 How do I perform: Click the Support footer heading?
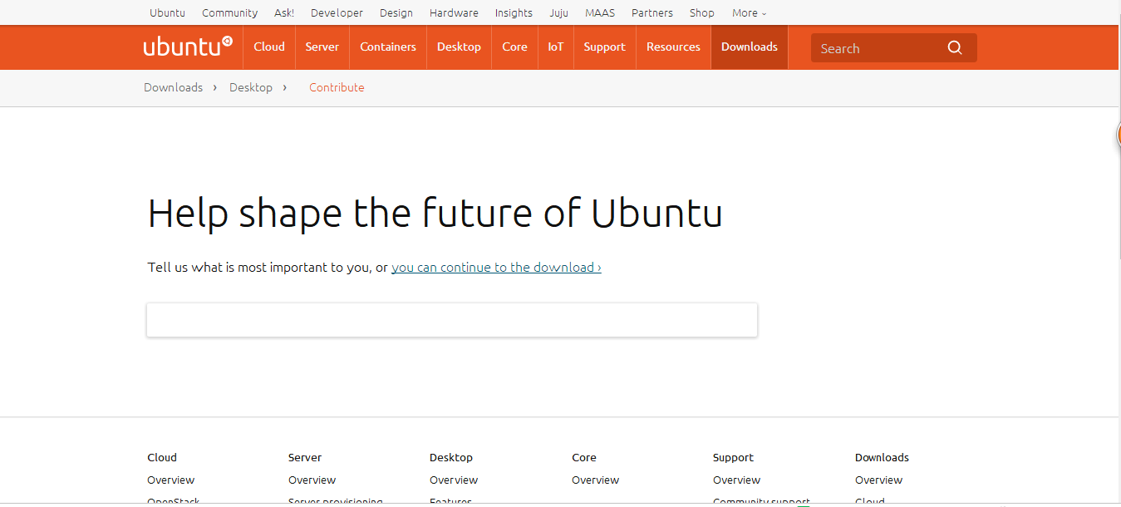click(733, 457)
